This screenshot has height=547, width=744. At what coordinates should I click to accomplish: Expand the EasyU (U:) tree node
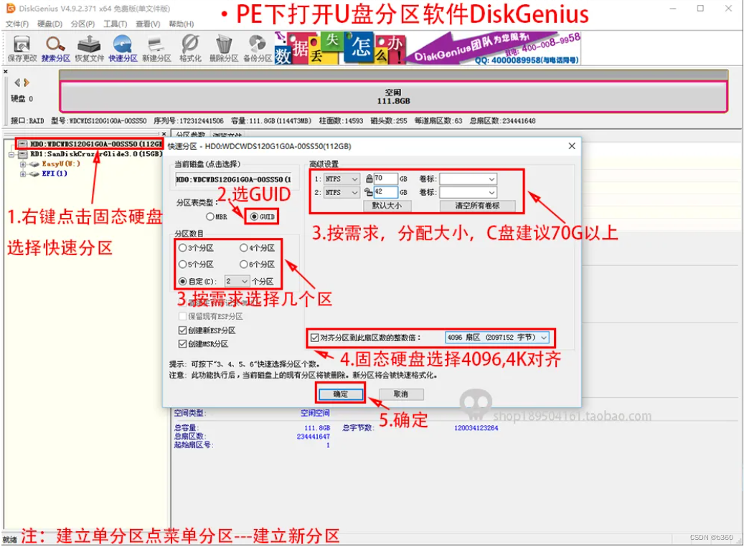pos(22,164)
